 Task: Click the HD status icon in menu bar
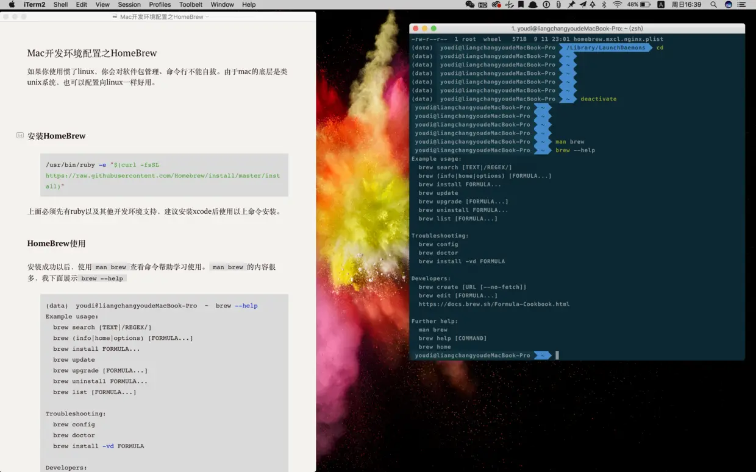pyautogui.click(x=483, y=4)
